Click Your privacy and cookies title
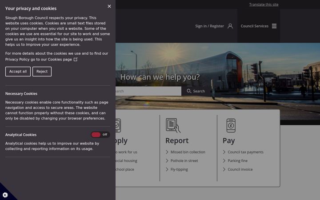 pyautogui.click(x=31, y=8)
